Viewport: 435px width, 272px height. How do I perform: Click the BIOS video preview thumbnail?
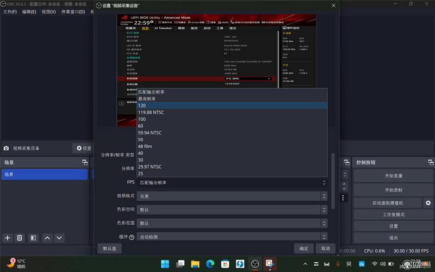point(216,70)
